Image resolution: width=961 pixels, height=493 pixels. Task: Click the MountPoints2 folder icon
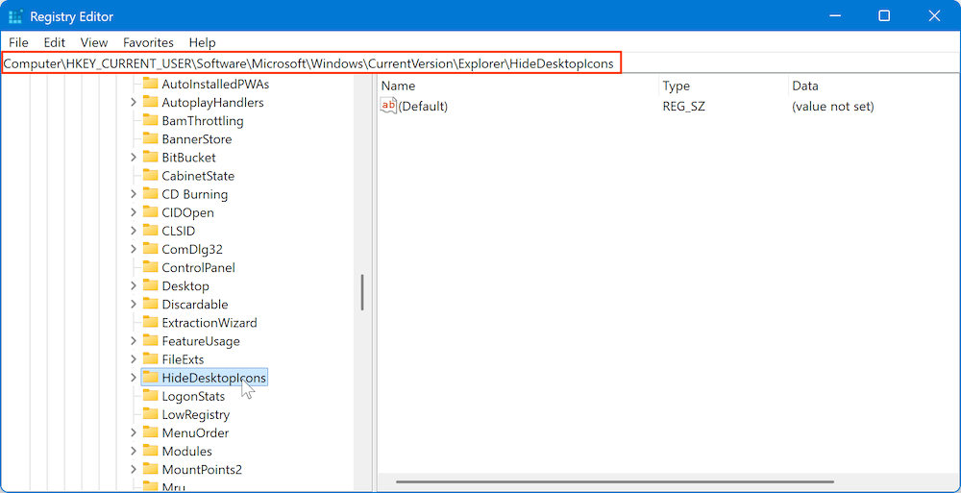[150, 470]
